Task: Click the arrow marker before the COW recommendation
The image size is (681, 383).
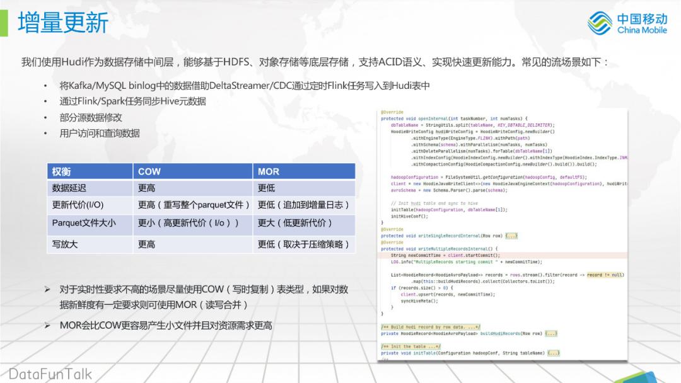Action: pos(45,289)
